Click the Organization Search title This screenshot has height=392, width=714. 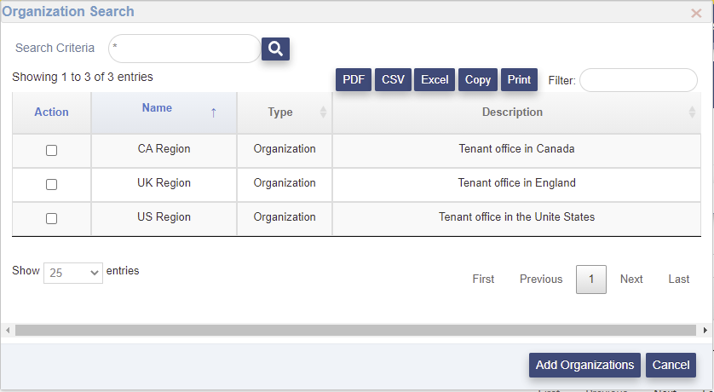68,11
